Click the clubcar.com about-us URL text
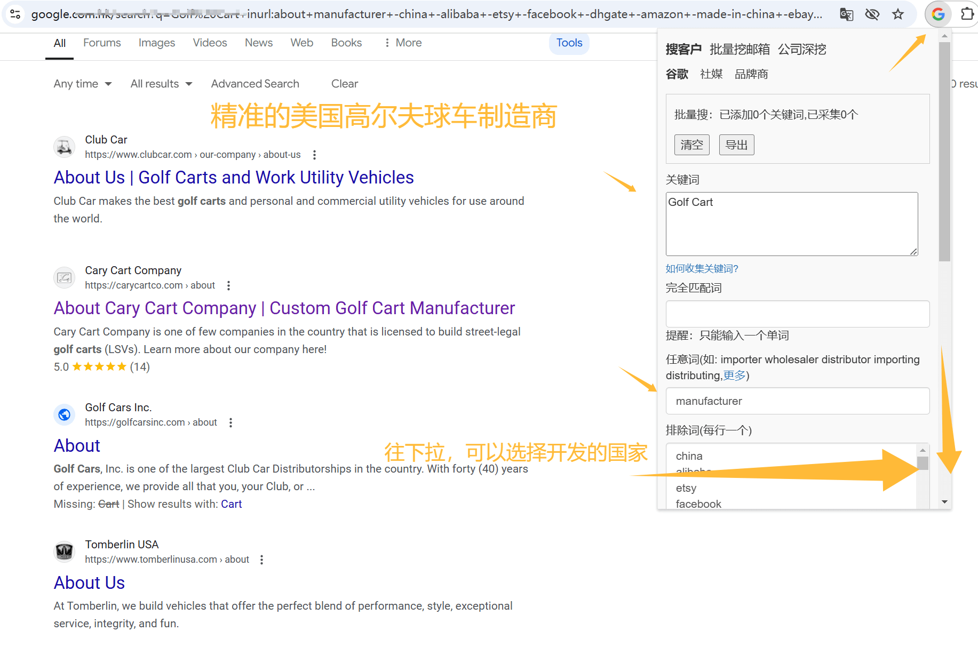Viewport: 978px width, 655px height. pos(193,155)
